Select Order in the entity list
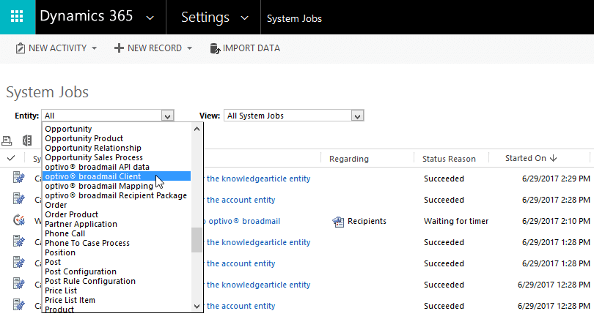 [x=56, y=205]
